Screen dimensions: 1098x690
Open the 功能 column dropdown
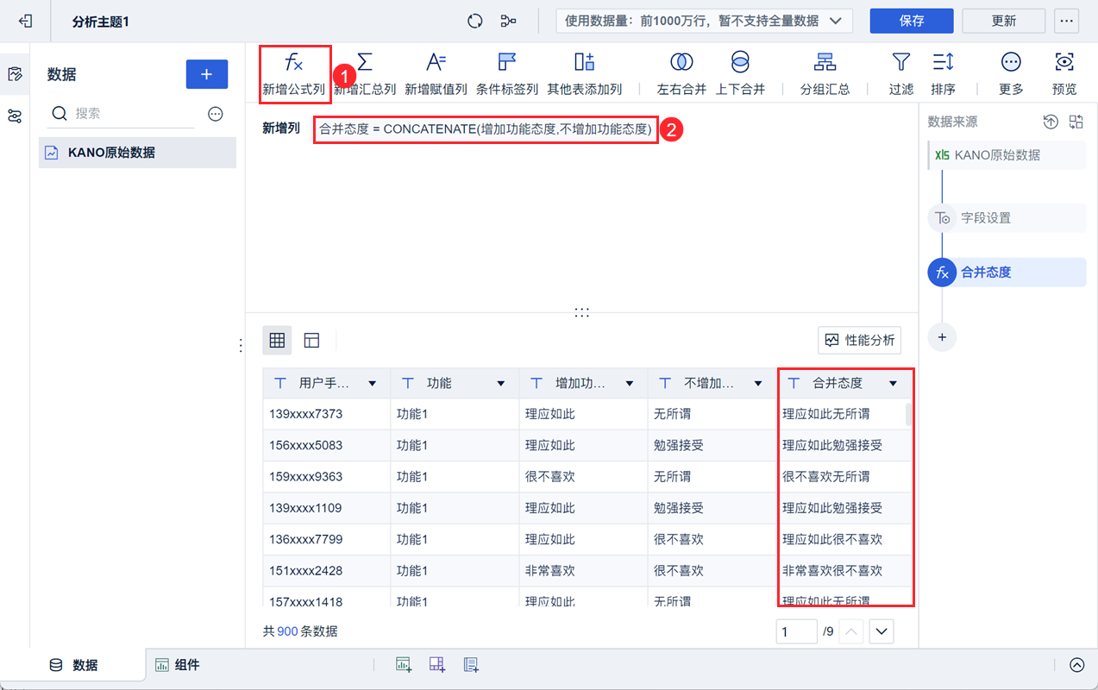(x=500, y=383)
